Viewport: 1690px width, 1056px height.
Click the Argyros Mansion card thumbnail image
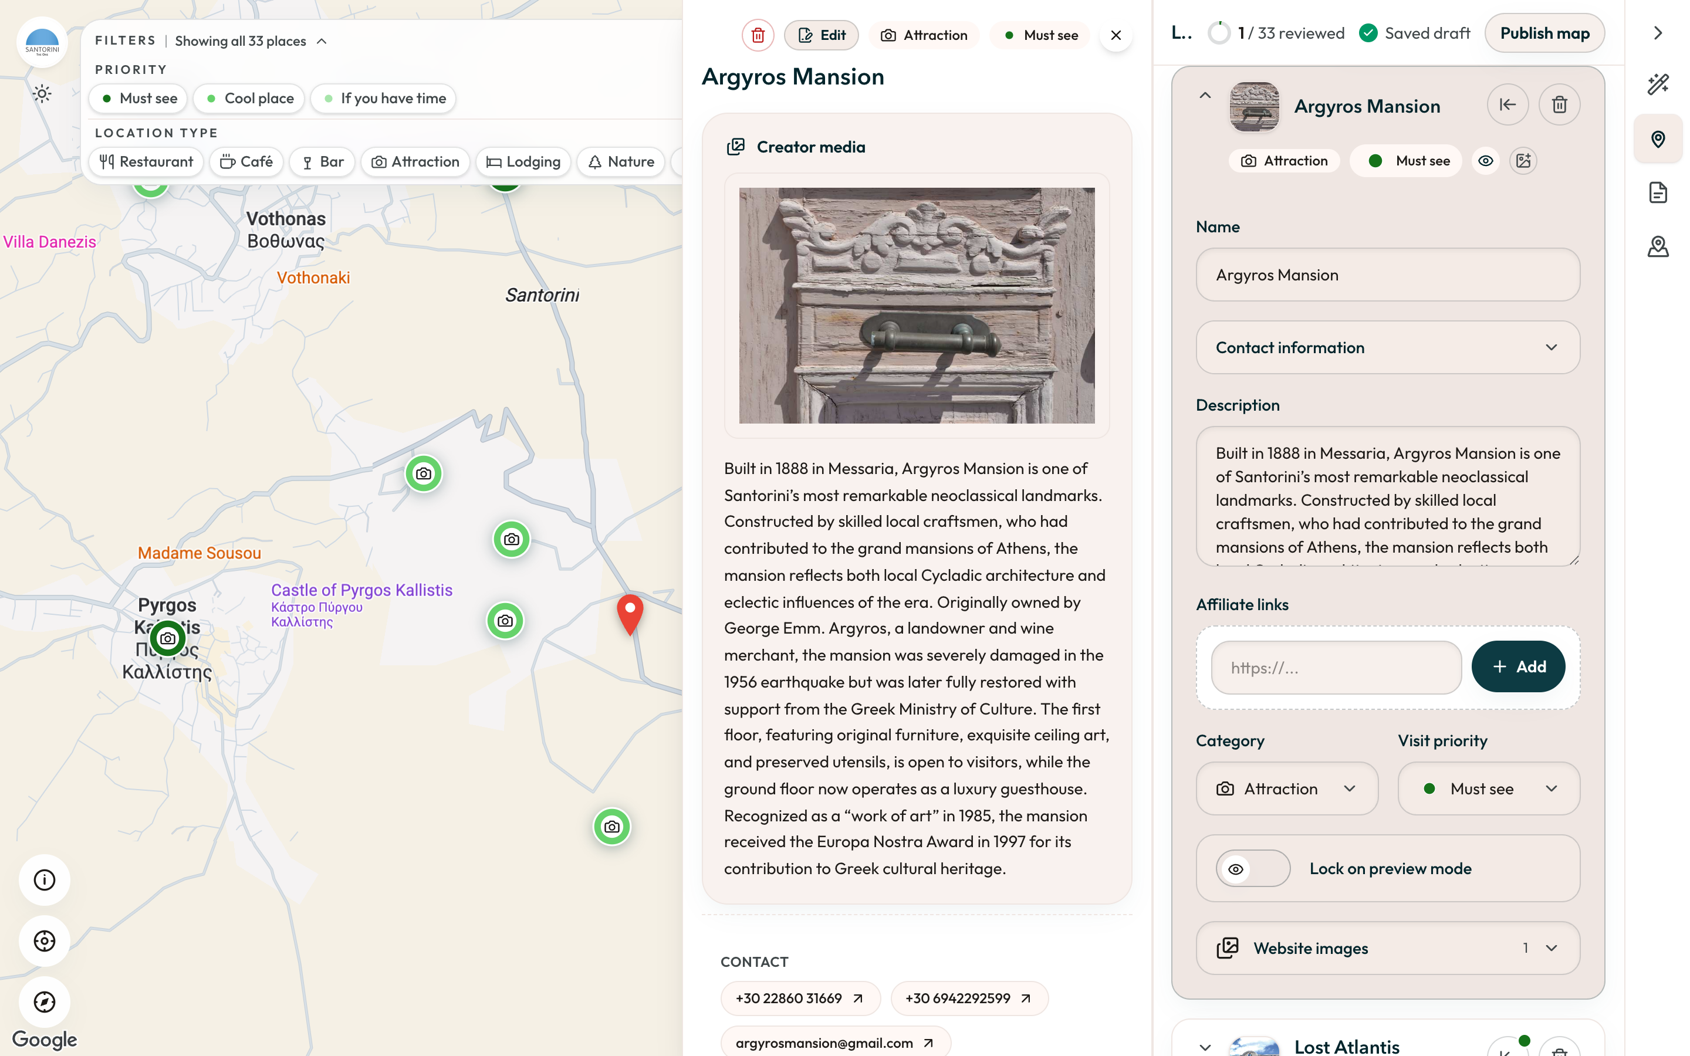[x=1254, y=106]
